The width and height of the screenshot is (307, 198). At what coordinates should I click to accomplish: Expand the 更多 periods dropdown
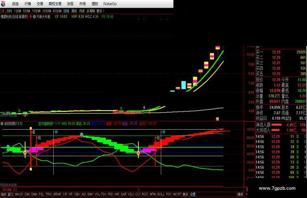(100, 11)
